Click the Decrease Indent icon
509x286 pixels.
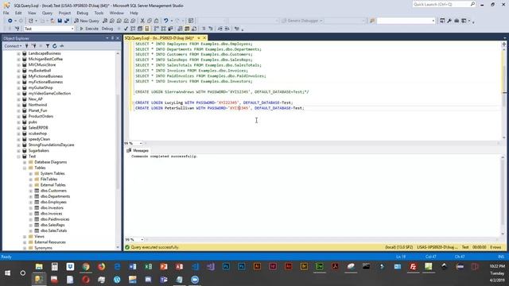coord(220,29)
